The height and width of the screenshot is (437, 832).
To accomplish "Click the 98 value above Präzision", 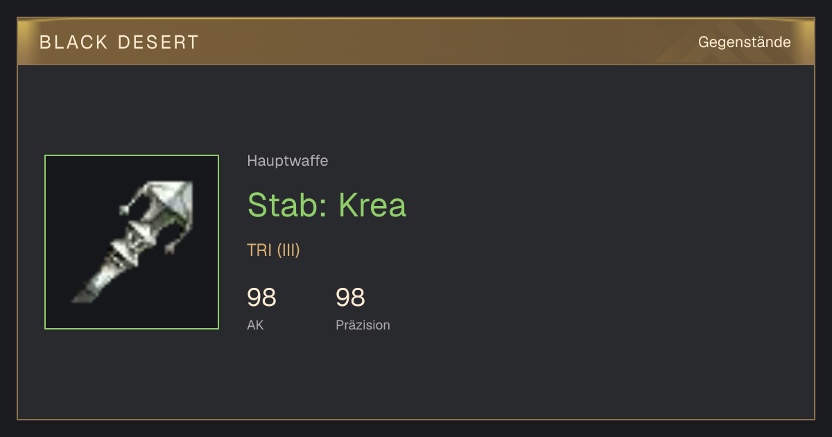I will coord(351,298).
